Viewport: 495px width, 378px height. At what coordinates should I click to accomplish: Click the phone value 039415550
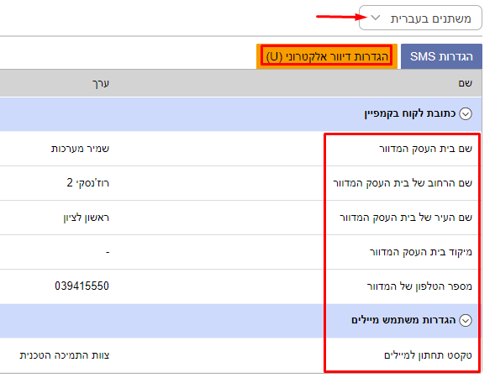pyautogui.click(x=82, y=286)
